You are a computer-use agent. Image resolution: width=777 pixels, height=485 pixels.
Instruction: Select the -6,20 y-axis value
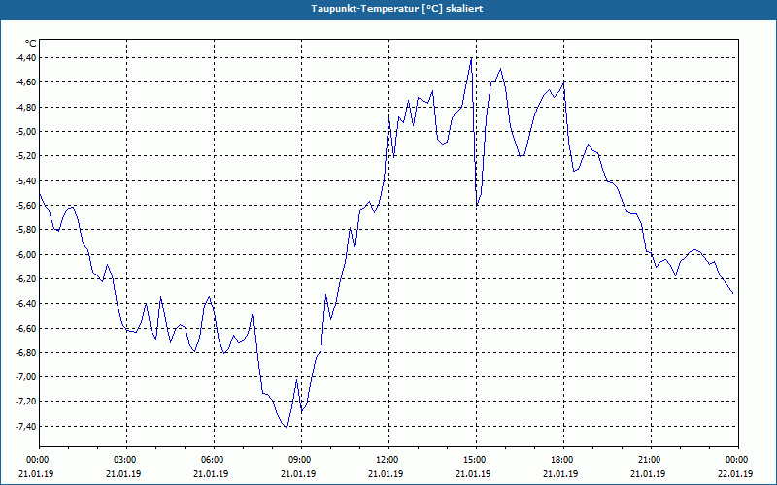pyautogui.click(x=25, y=278)
